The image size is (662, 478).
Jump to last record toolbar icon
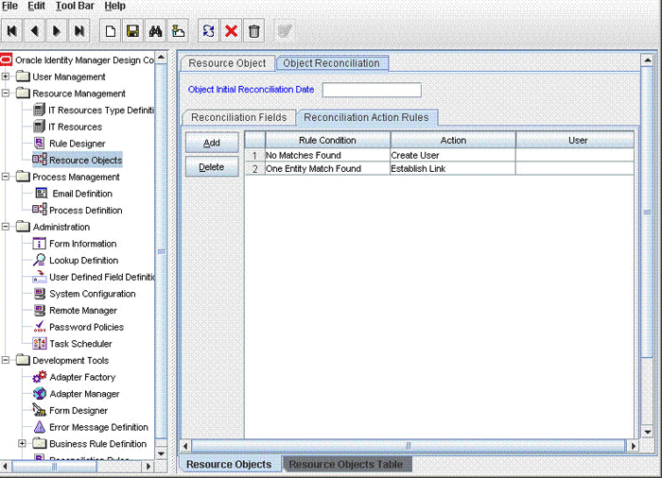(x=78, y=31)
